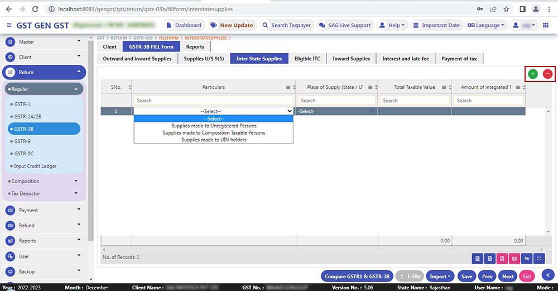Image resolution: width=558 pixels, height=291 pixels.
Task: Click the pink PDF export icon
Action: click(x=502, y=258)
